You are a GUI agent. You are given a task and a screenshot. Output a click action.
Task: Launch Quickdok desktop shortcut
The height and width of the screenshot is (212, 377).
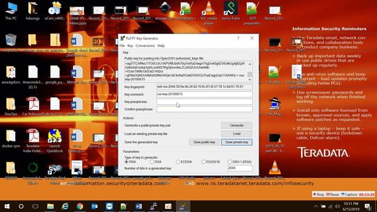(x=55, y=141)
